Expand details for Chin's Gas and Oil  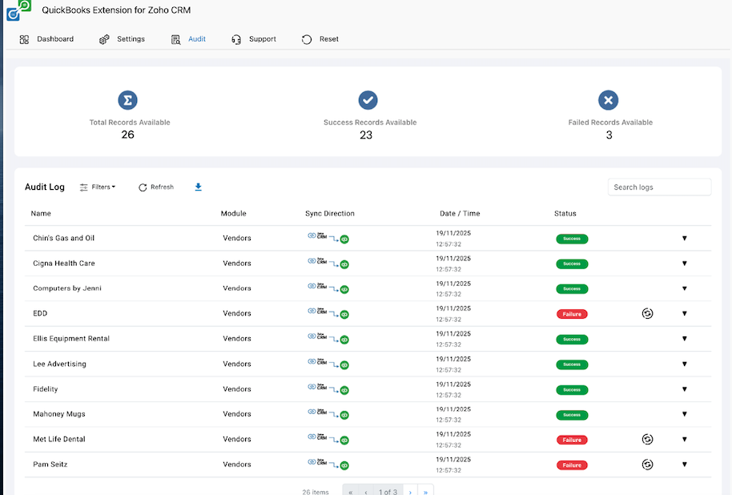685,239
